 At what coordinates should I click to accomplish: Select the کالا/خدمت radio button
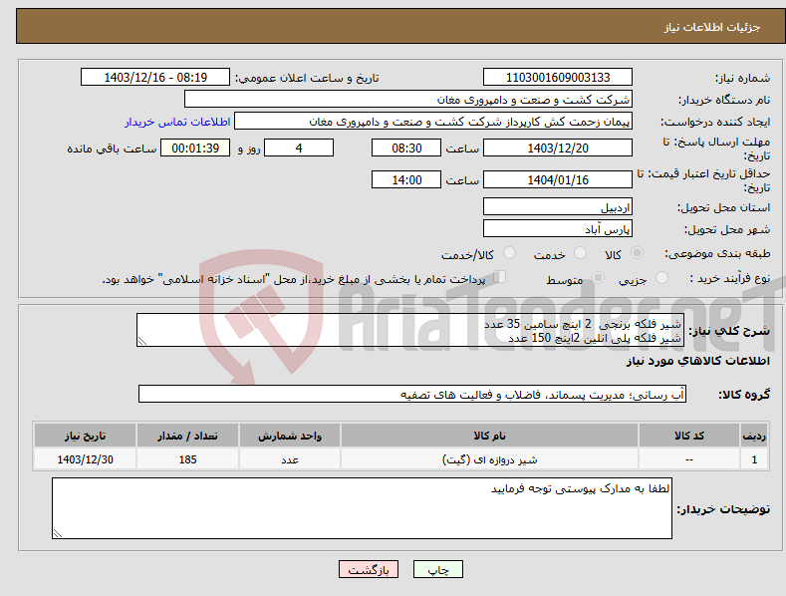click(509, 253)
